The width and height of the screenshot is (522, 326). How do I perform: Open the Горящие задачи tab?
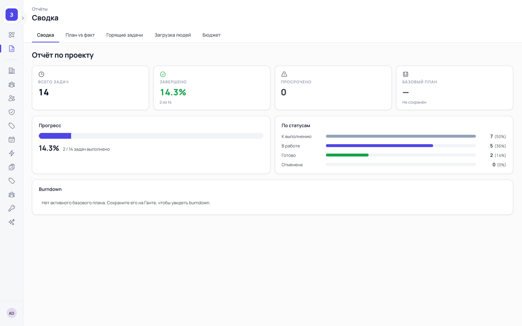pyautogui.click(x=125, y=35)
